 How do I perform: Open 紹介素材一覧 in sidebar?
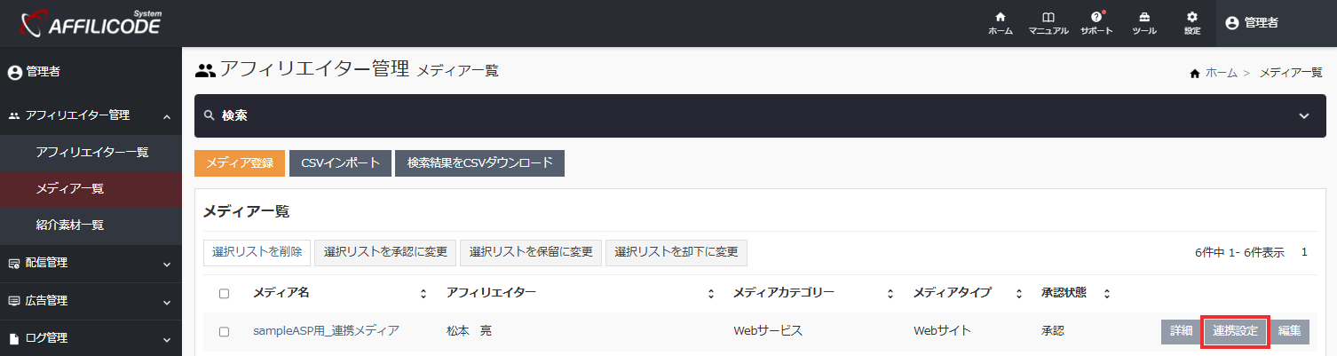point(70,225)
